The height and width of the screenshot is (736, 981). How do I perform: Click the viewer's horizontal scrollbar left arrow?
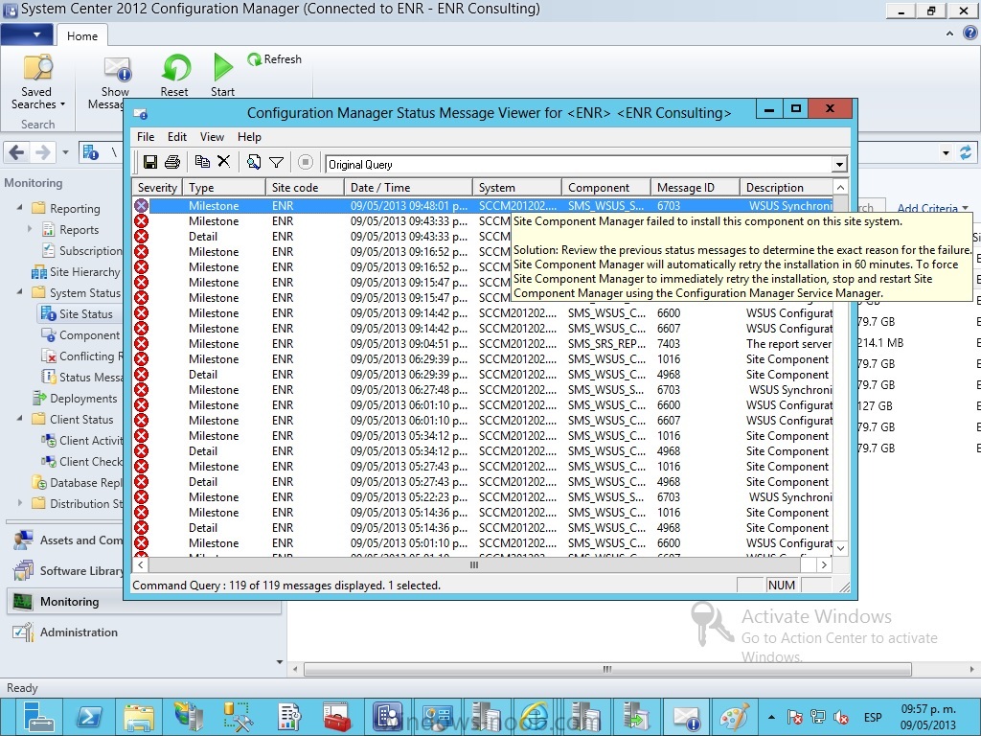[141, 564]
